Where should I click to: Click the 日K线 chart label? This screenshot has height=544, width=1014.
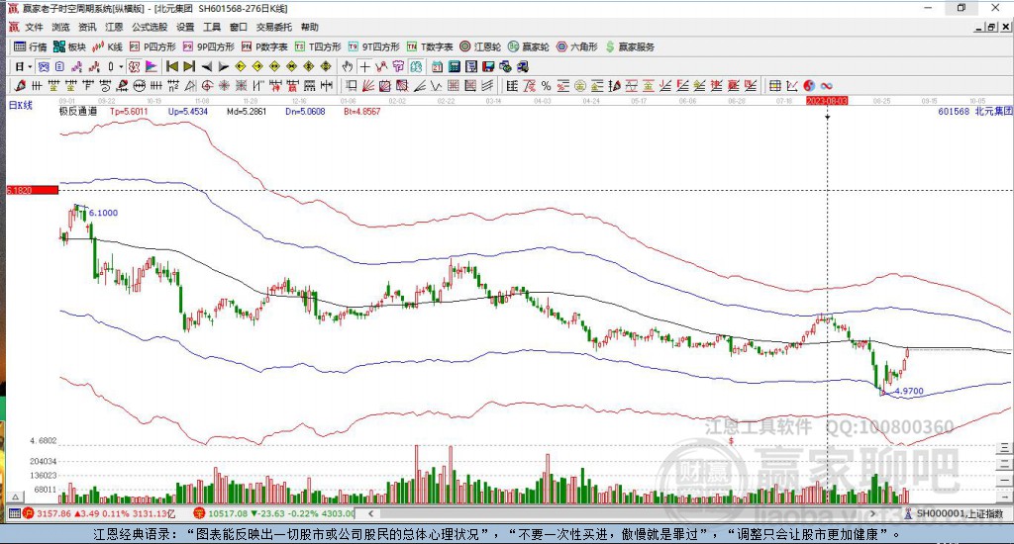pyautogui.click(x=20, y=105)
